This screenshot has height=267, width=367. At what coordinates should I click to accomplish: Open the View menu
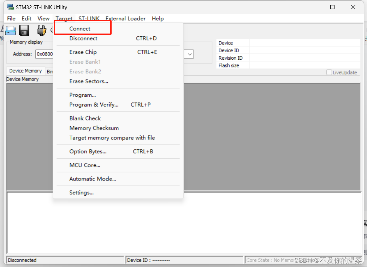pos(43,18)
